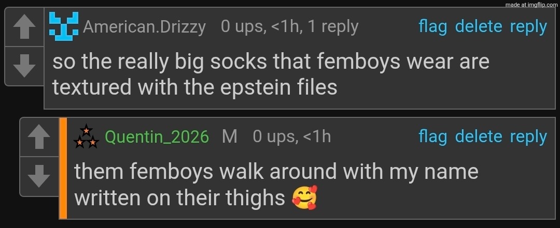Delete American.Drizzy's comment
This screenshot has height=228, width=560.
pyautogui.click(x=478, y=26)
